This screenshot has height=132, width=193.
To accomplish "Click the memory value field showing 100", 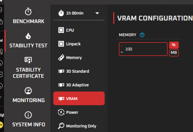I will [145, 49].
